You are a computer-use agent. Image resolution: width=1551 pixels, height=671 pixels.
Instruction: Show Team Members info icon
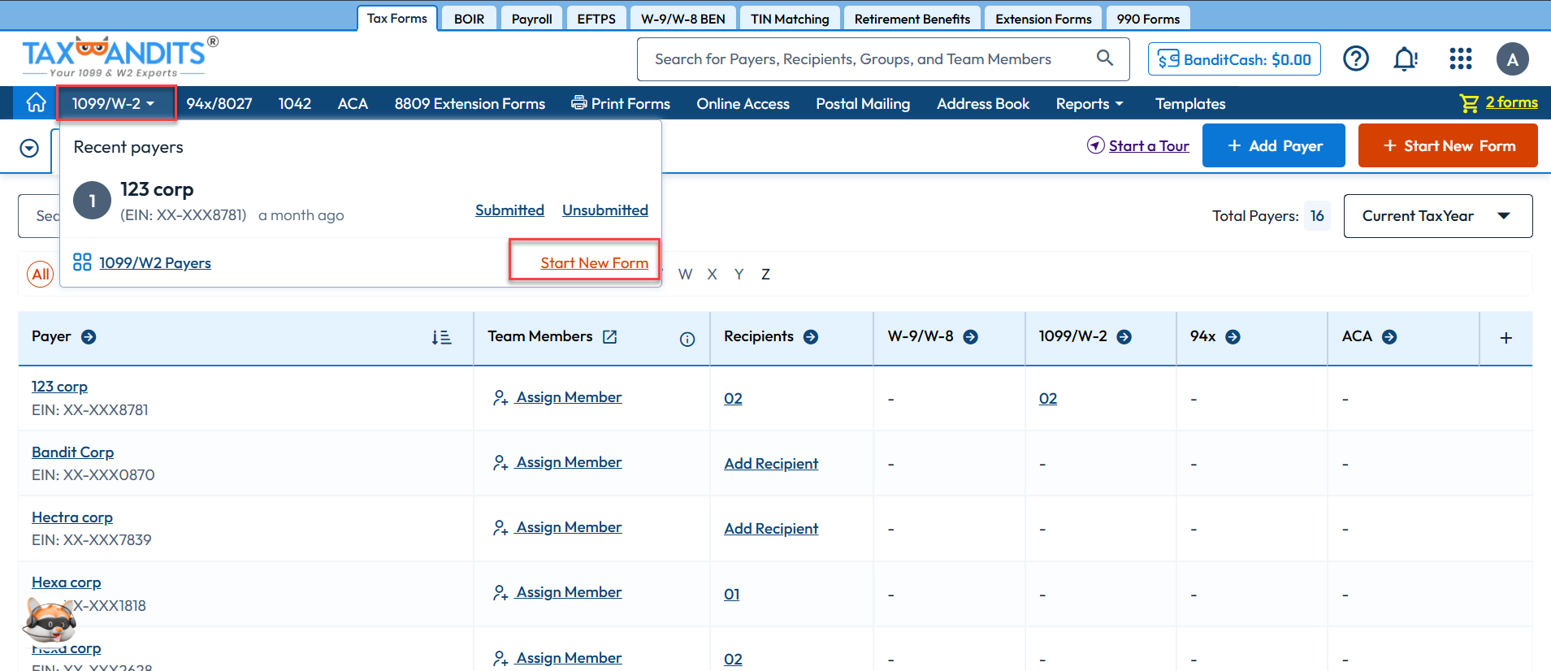click(x=687, y=340)
